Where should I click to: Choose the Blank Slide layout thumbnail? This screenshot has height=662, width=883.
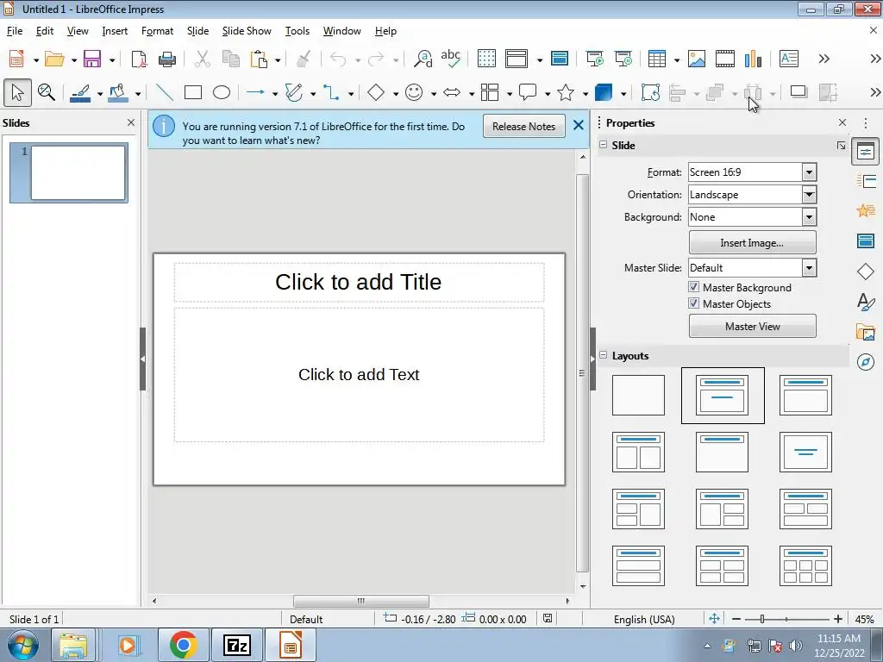[x=638, y=395]
